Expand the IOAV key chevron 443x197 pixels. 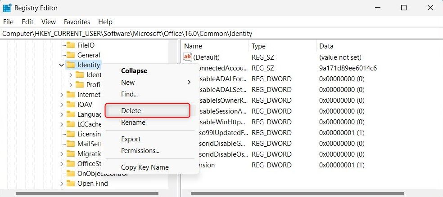62,104
